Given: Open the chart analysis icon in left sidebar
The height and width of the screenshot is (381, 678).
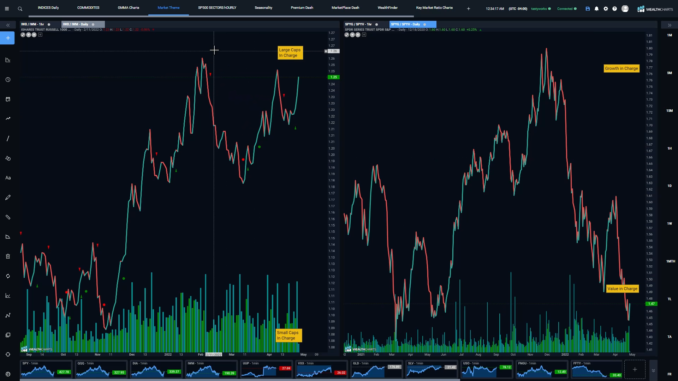Looking at the screenshot, I should [8, 296].
